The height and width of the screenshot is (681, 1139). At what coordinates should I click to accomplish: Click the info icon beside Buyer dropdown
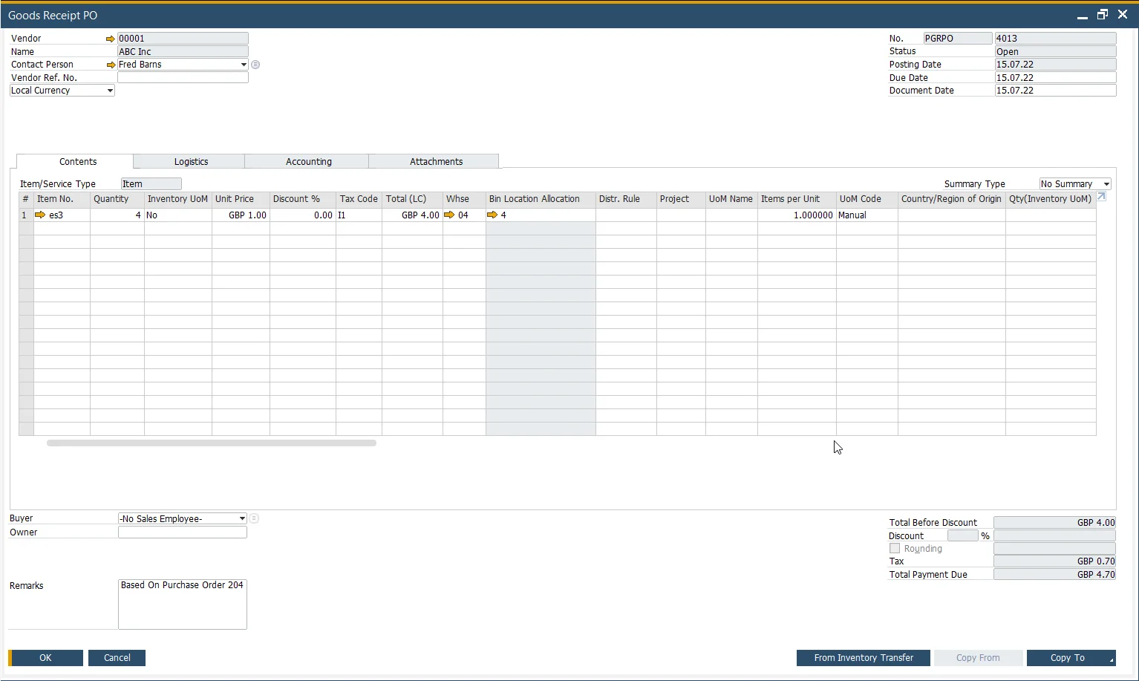tap(254, 518)
